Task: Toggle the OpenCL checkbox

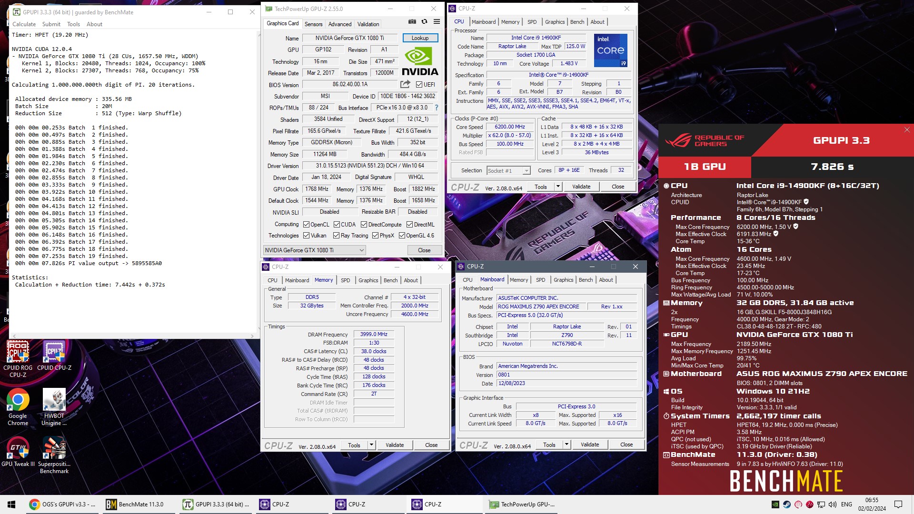Action: click(x=307, y=225)
